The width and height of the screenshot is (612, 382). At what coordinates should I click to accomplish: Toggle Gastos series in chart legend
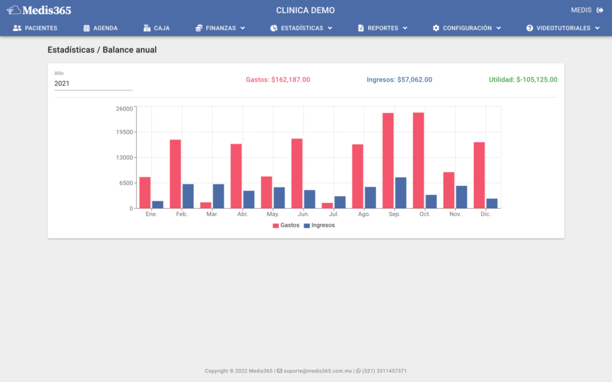[286, 226]
